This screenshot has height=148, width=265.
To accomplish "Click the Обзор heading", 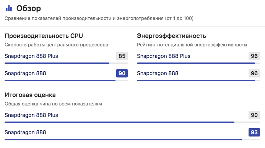I will (29, 8).
